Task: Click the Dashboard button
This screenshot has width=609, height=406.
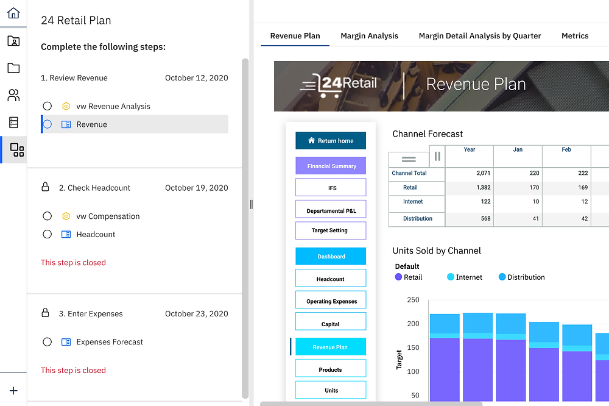Action: (331, 256)
